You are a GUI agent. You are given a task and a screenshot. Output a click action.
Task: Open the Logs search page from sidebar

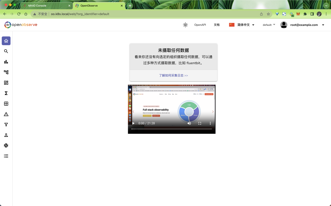pos(6,51)
